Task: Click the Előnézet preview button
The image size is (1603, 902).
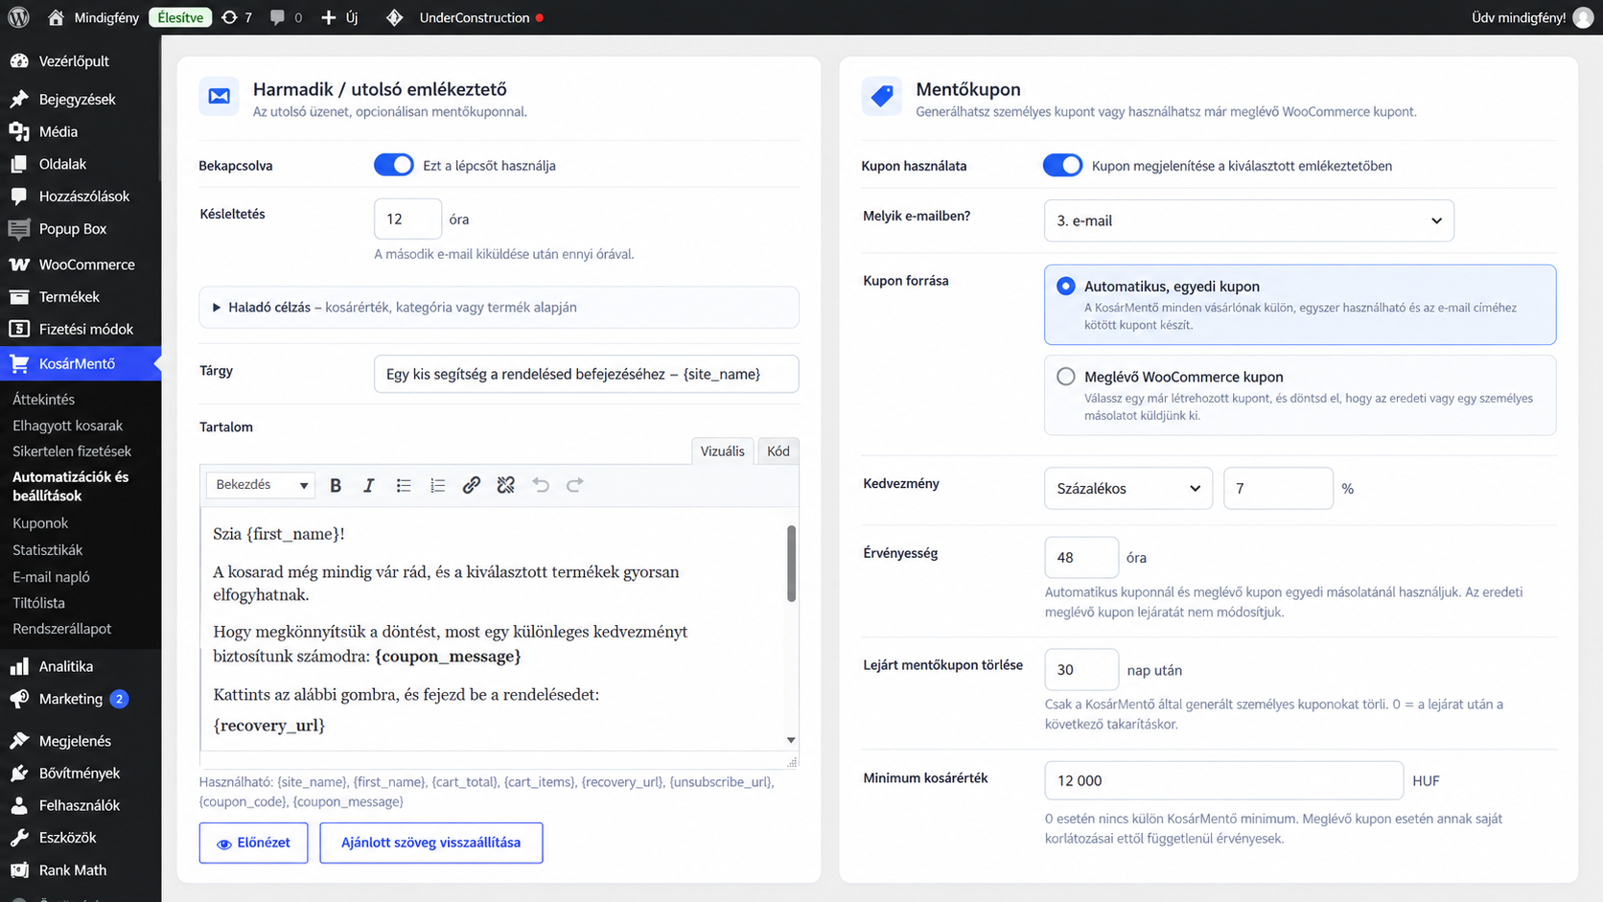Action: pos(253,843)
